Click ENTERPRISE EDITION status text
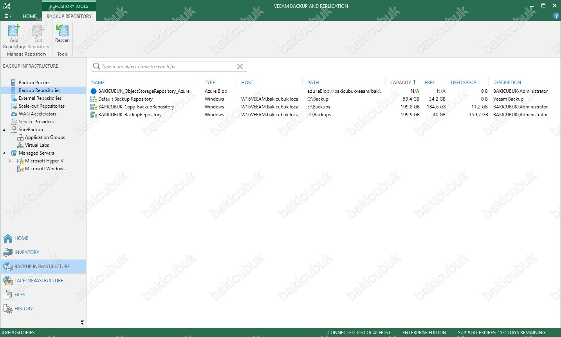The height and width of the screenshot is (337, 561). (424, 333)
